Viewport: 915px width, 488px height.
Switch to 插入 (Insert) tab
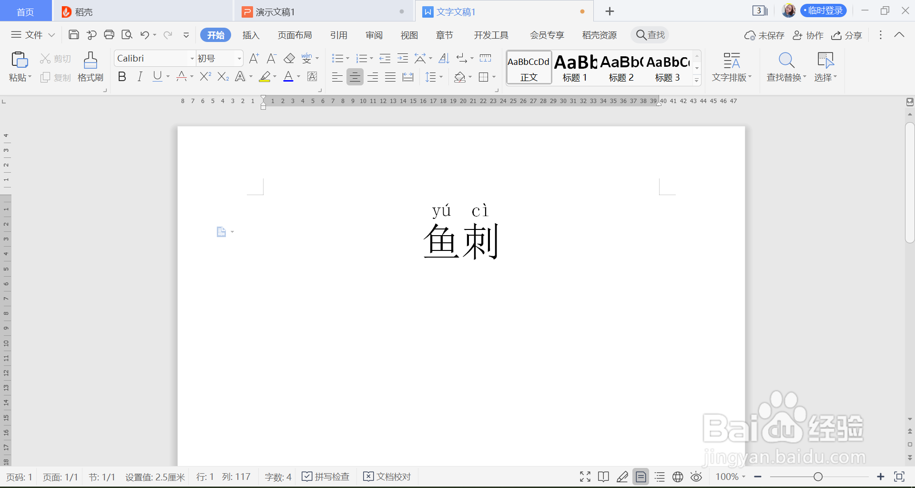point(251,35)
